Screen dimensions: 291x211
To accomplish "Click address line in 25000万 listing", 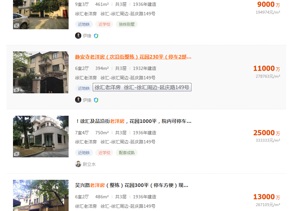I will tap(115, 142).
